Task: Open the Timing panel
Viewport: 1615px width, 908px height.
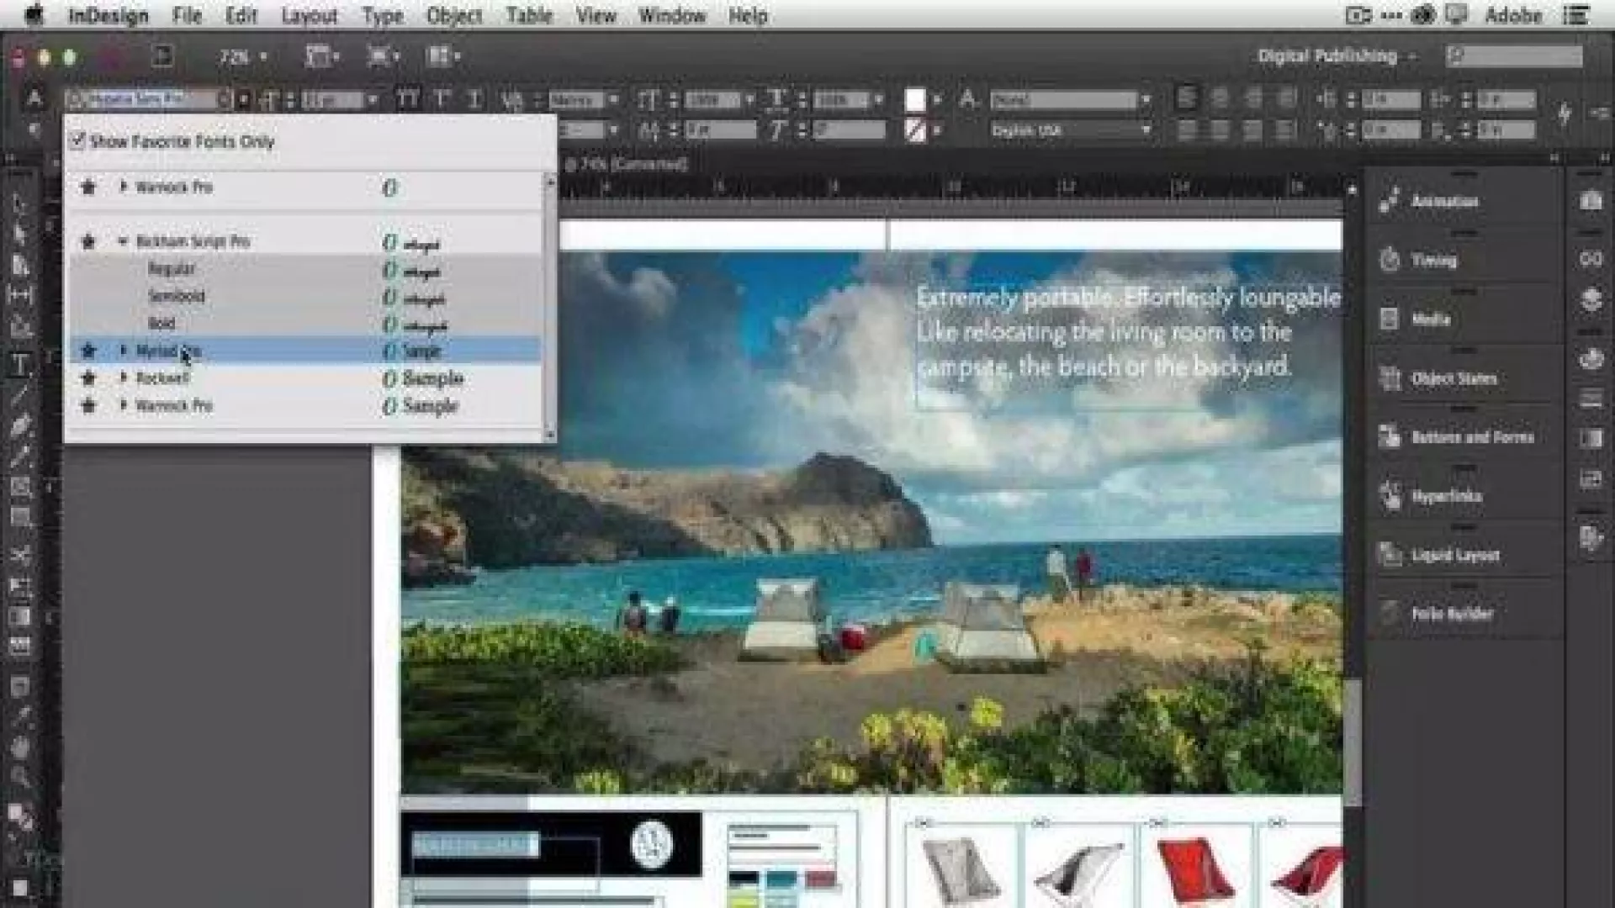Action: click(x=1433, y=261)
